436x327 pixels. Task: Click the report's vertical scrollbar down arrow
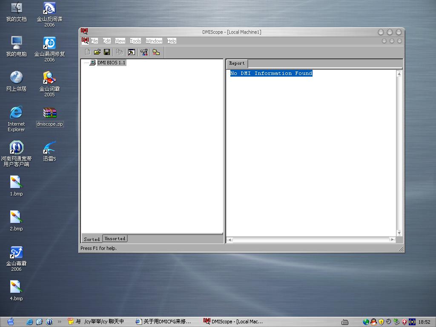(399, 233)
